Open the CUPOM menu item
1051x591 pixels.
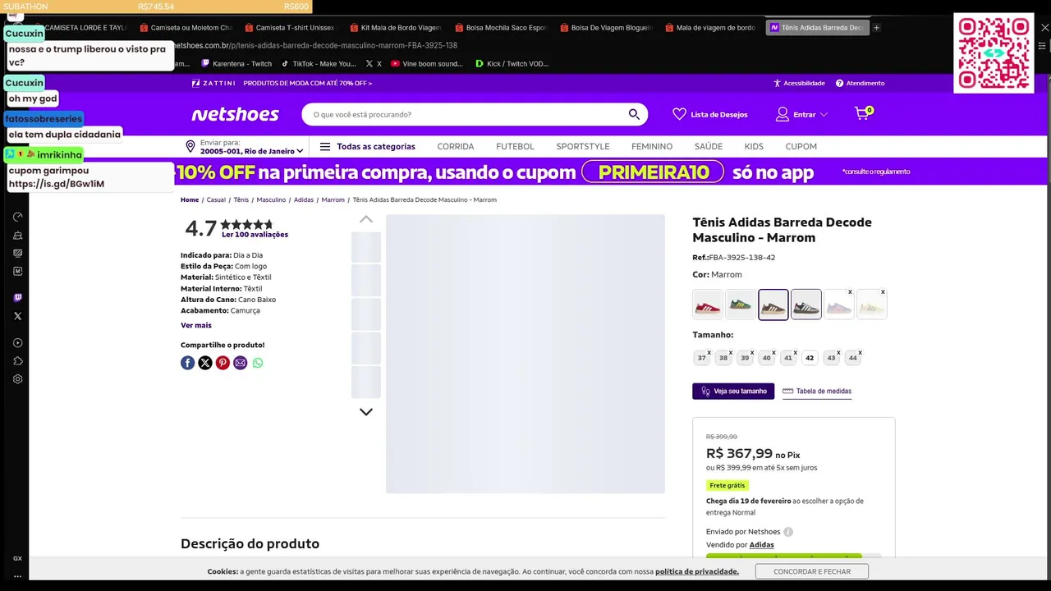[801, 147]
